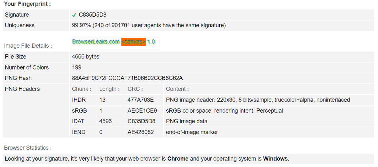Click the green checkmark beside the signature

click(x=74, y=15)
